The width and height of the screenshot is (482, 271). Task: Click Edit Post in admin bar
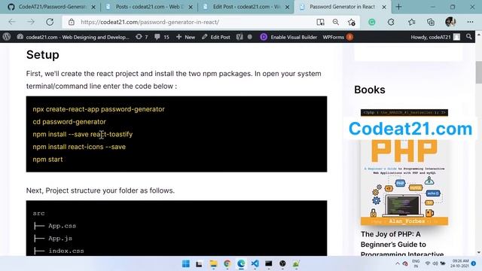tap(216, 37)
